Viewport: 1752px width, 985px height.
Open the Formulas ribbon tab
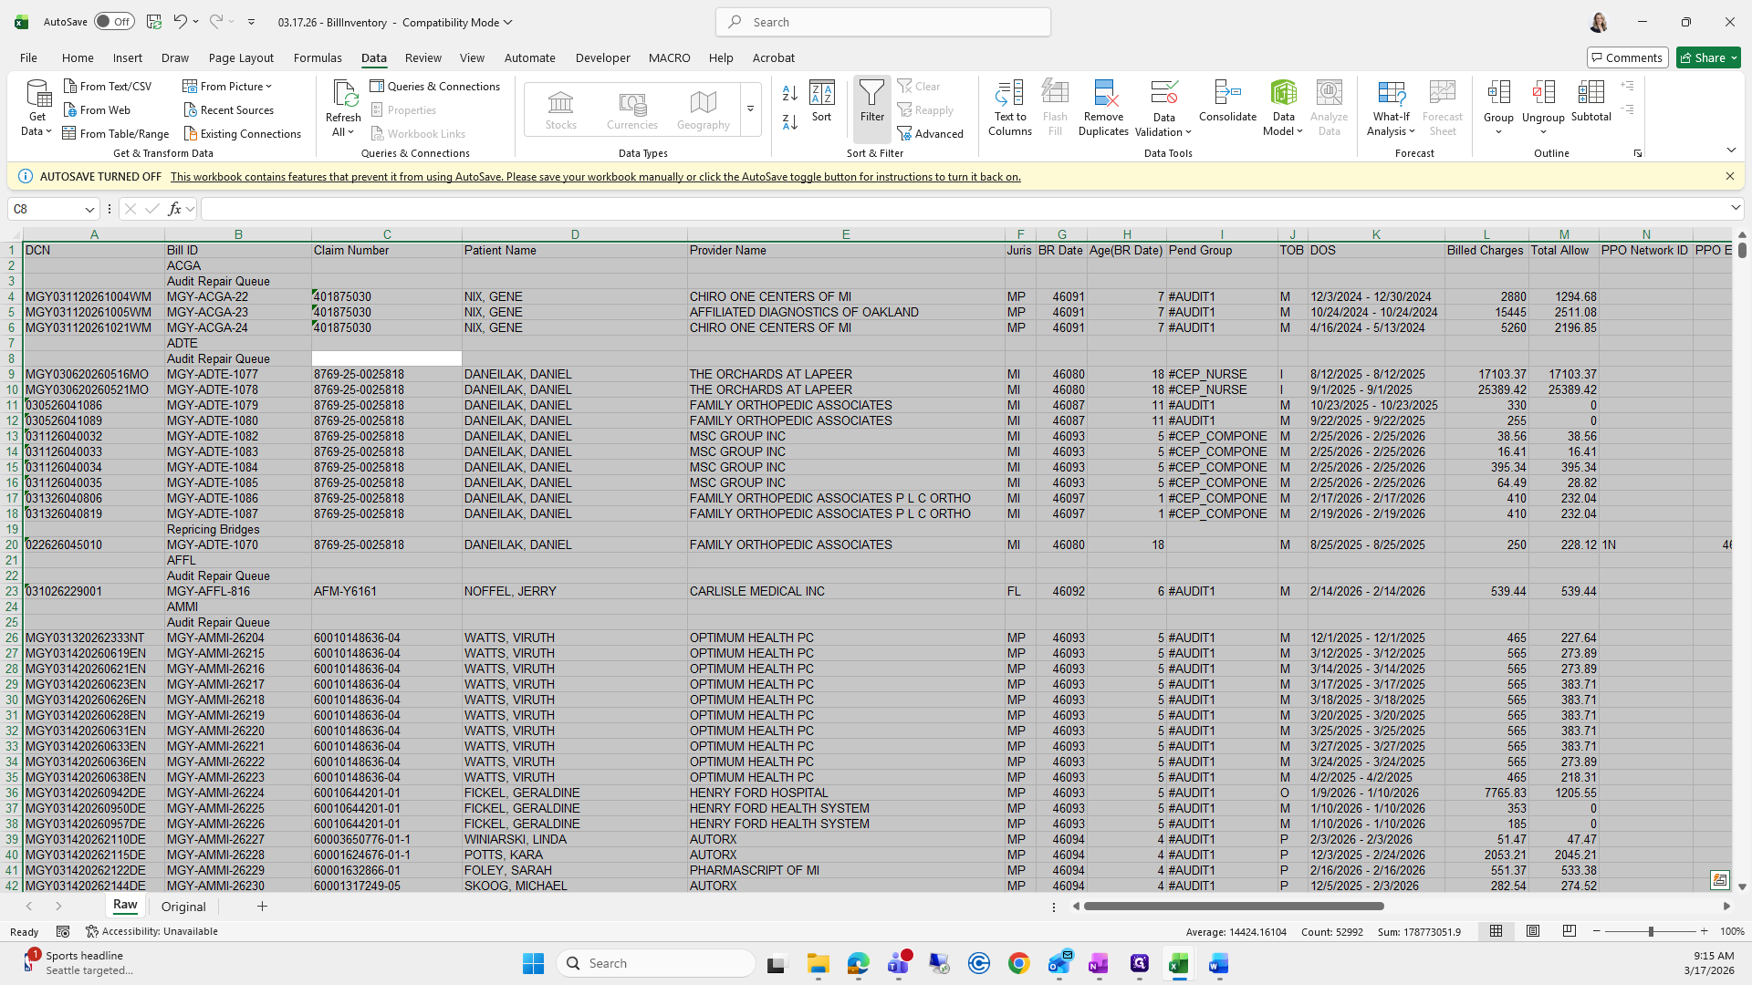[318, 57]
